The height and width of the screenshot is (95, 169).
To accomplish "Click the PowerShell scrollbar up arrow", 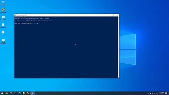I will (119, 17).
